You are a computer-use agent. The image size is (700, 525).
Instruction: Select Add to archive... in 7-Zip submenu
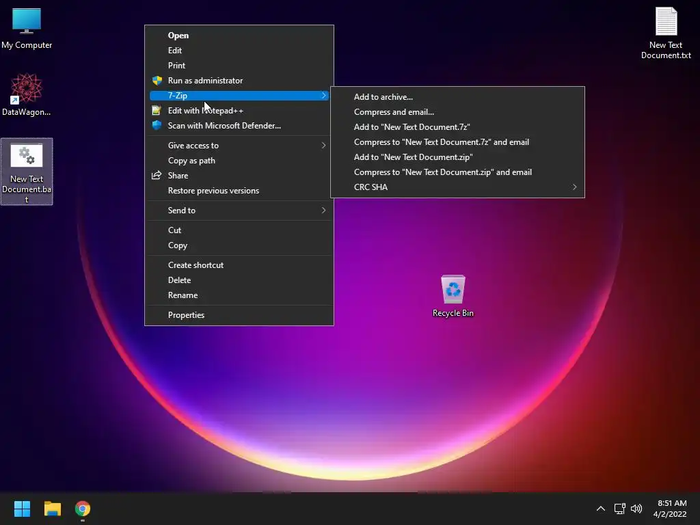(x=457, y=97)
